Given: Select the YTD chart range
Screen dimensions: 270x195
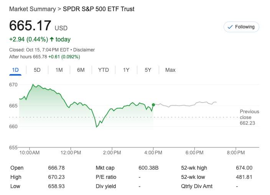Looking at the screenshot, I should [104, 70].
